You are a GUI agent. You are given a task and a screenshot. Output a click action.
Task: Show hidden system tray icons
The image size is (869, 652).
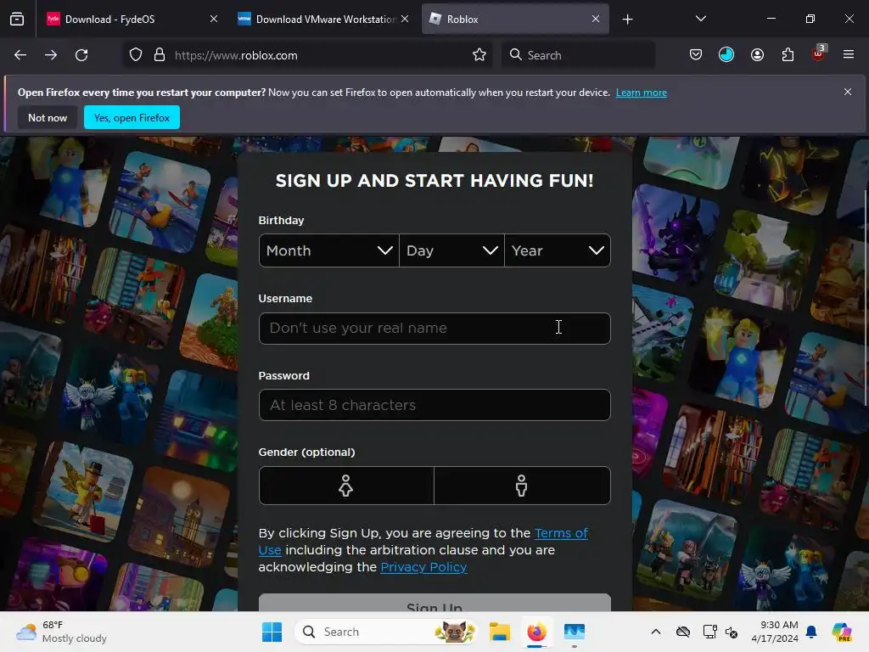656,632
